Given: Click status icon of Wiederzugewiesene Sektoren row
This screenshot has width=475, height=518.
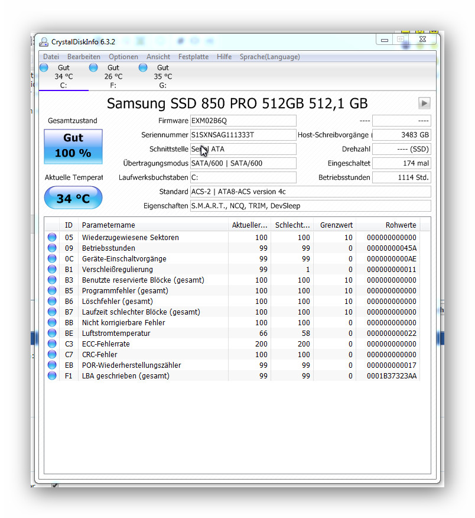Looking at the screenshot, I should click(52, 237).
